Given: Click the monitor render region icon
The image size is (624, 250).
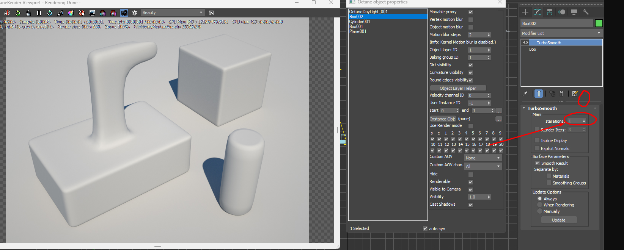Looking at the screenshot, I should (x=92, y=13).
